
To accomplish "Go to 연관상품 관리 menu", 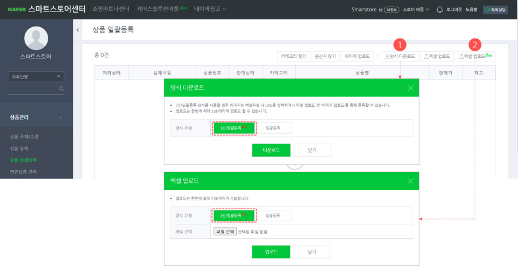I will tap(23, 172).
